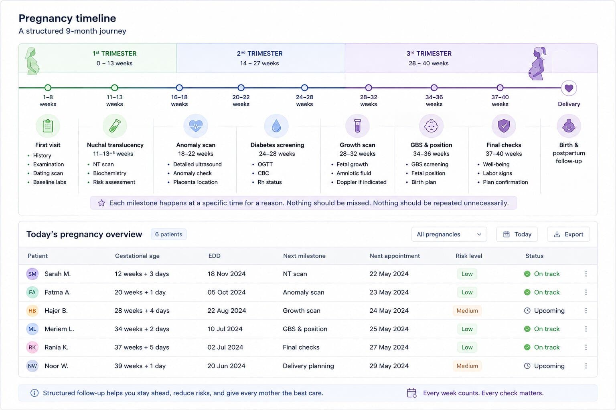Viewport: 616px width, 410px height.
Task: Click the calendar icon beside Every week counts
Action: pos(412,393)
